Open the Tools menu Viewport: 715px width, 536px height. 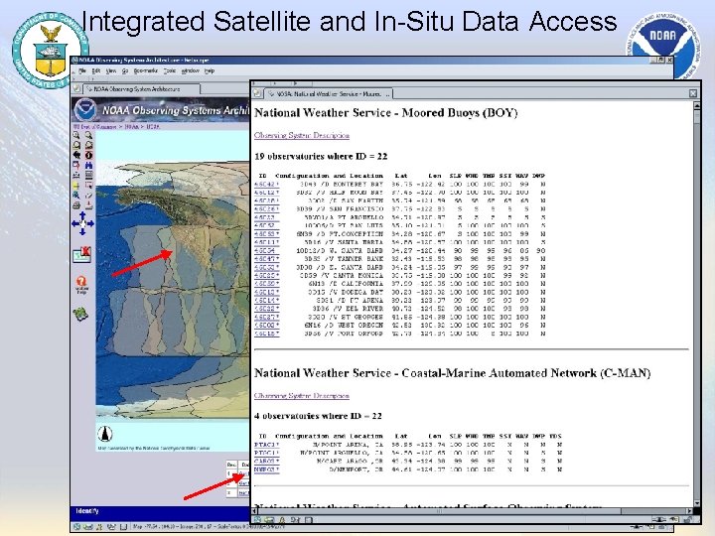point(170,71)
